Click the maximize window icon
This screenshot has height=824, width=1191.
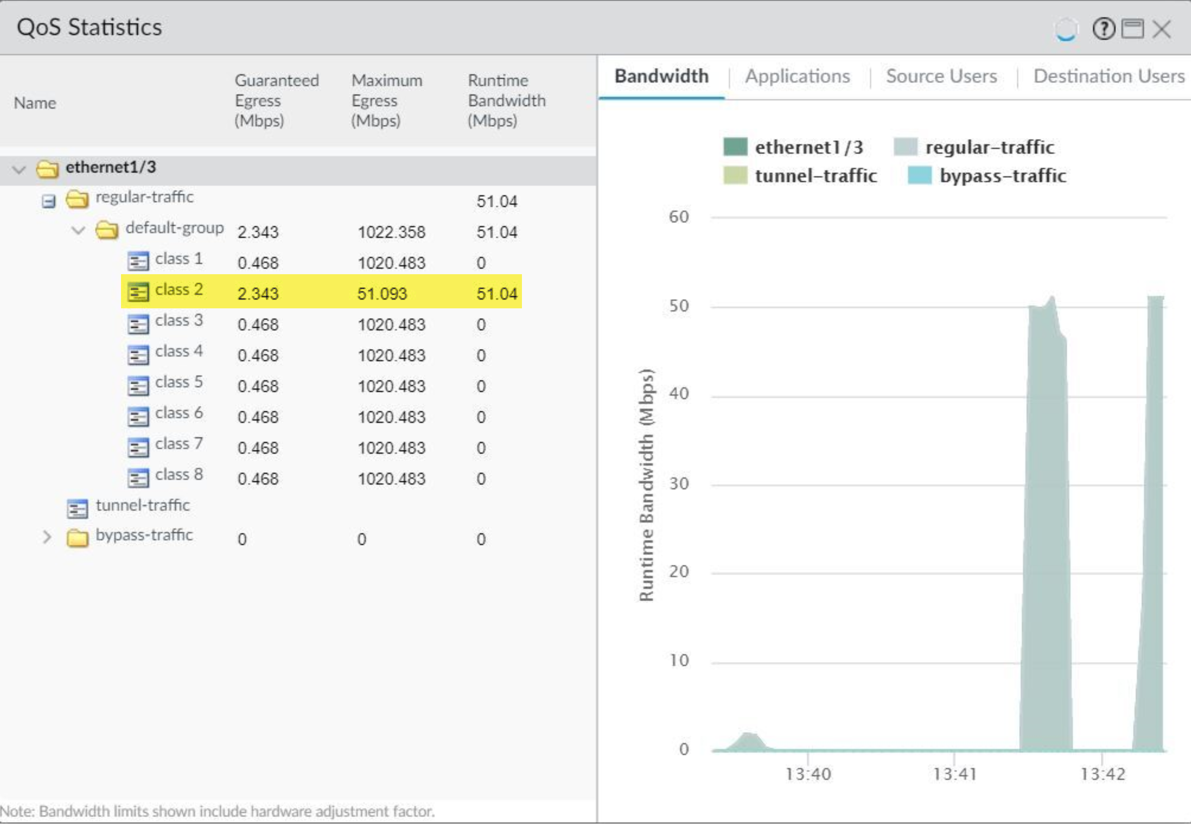click(1134, 29)
